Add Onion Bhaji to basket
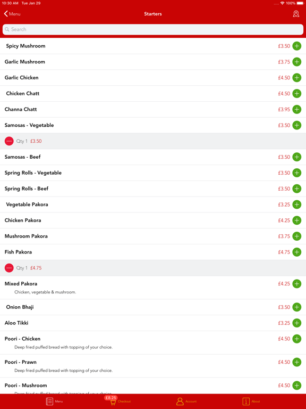Image resolution: width=306 pixels, height=409 pixels. 296,307
